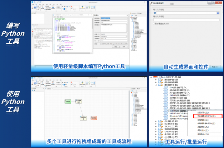This screenshot has height=148, width=224.
Task: Click the icon beside 导出外部数据(注记类)
Action: coord(165,106)
